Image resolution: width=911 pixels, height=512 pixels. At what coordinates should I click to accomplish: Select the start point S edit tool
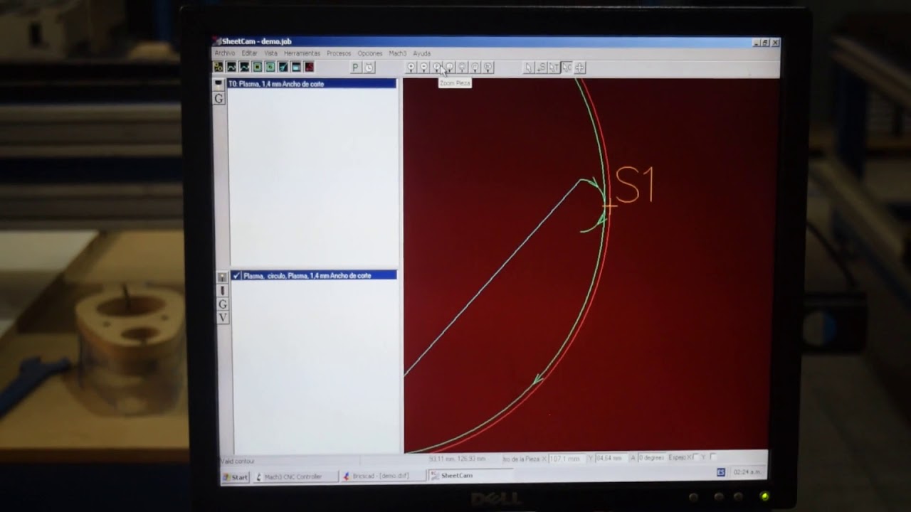[541, 68]
